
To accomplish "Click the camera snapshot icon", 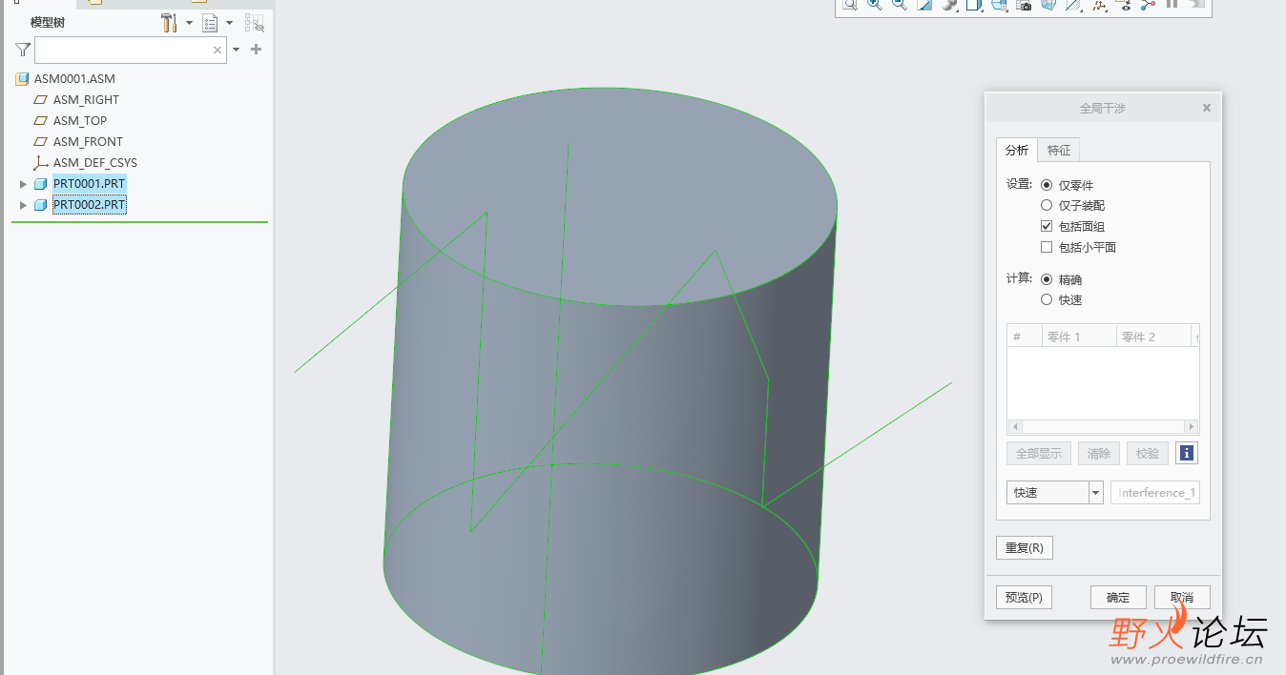I will [1024, 5].
